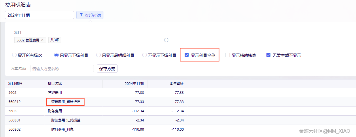Select the 不显示下级科目 radio option
Image resolution: width=356 pixels, height=137 pixels.
(x=145, y=55)
